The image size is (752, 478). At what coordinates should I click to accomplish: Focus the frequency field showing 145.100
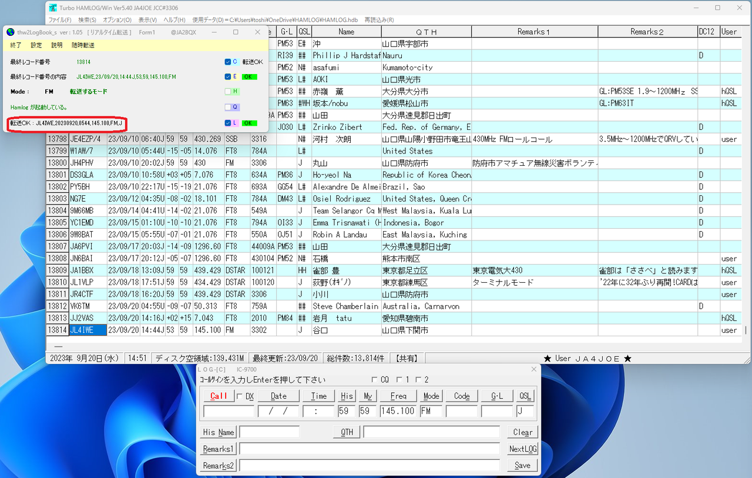coord(398,411)
